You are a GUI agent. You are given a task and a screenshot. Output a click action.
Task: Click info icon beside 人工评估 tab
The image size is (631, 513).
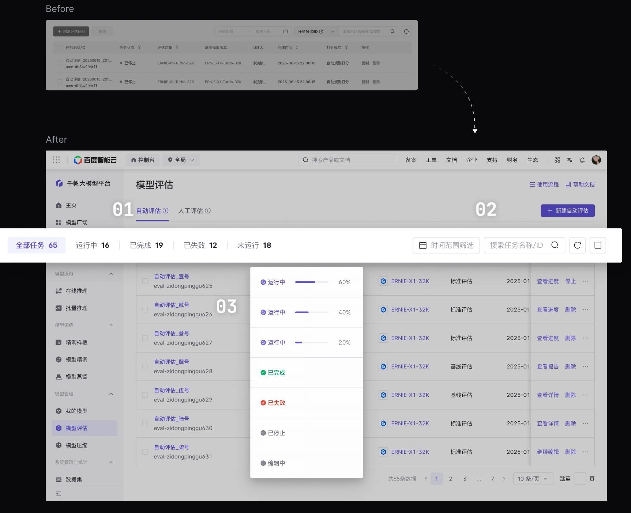pyautogui.click(x=208, y=210)
